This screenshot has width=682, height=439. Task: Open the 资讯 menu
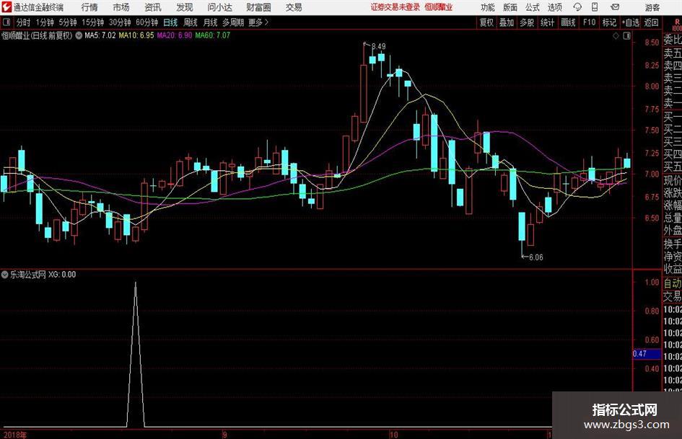pos(153,7)
